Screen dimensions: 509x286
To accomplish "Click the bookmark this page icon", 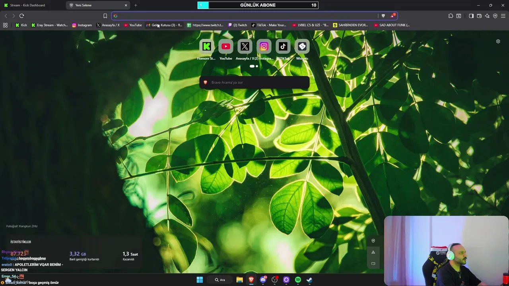I will [x=105, y=16].
